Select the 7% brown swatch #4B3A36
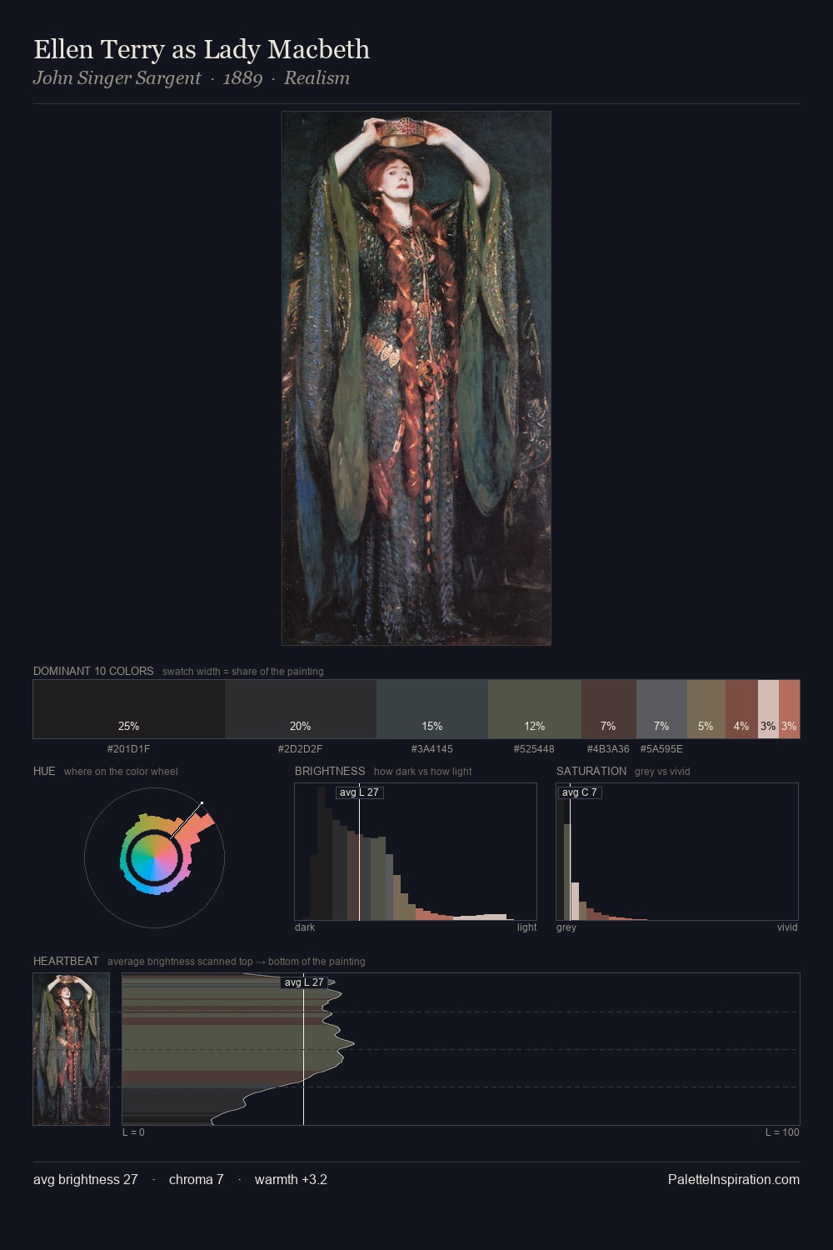The image size is (833, 1250). [609, 709]
